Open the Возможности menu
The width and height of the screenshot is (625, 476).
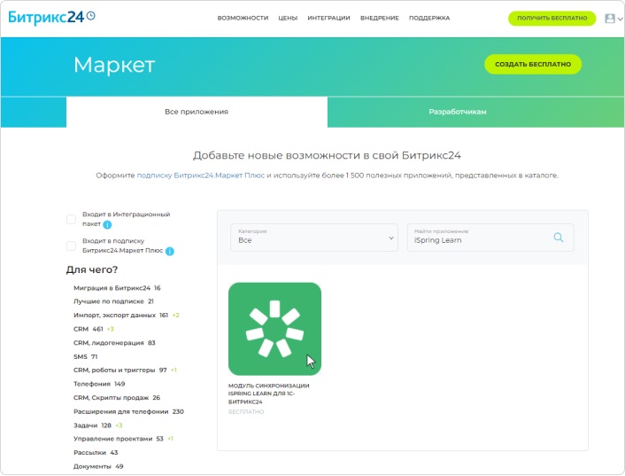[243, 18]
